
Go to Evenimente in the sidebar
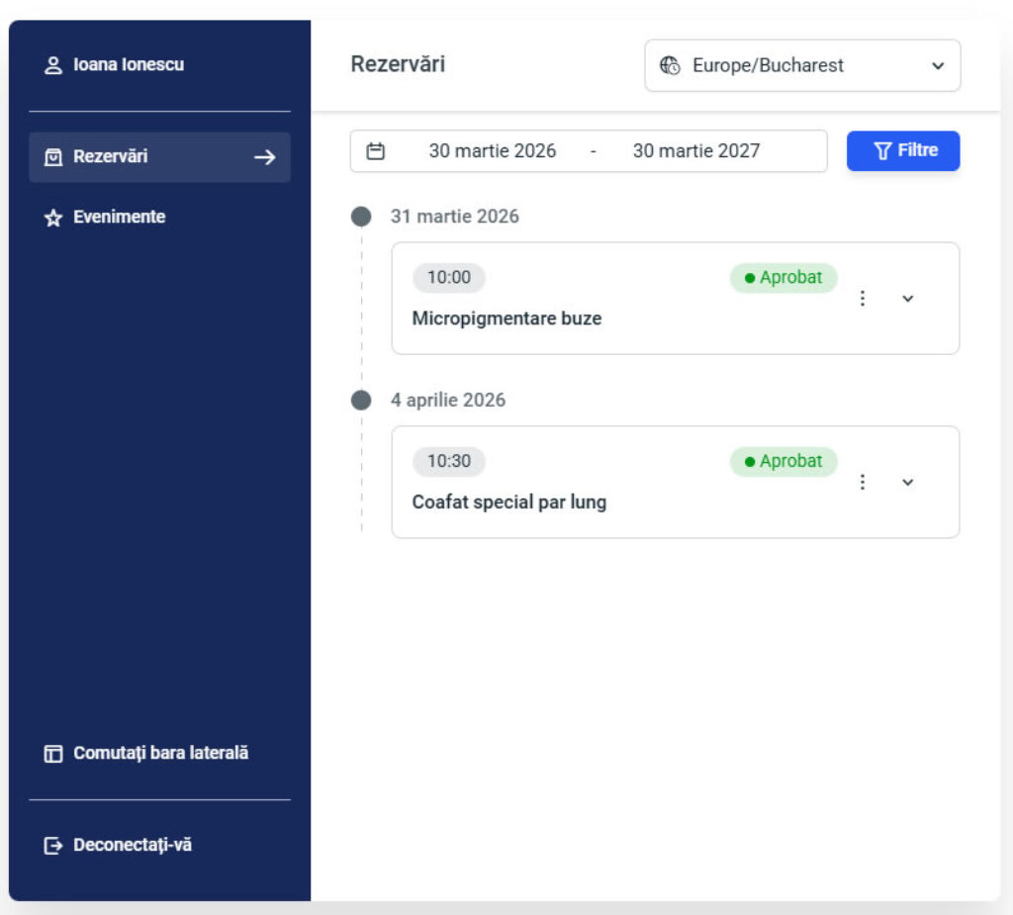pos(119,218)
